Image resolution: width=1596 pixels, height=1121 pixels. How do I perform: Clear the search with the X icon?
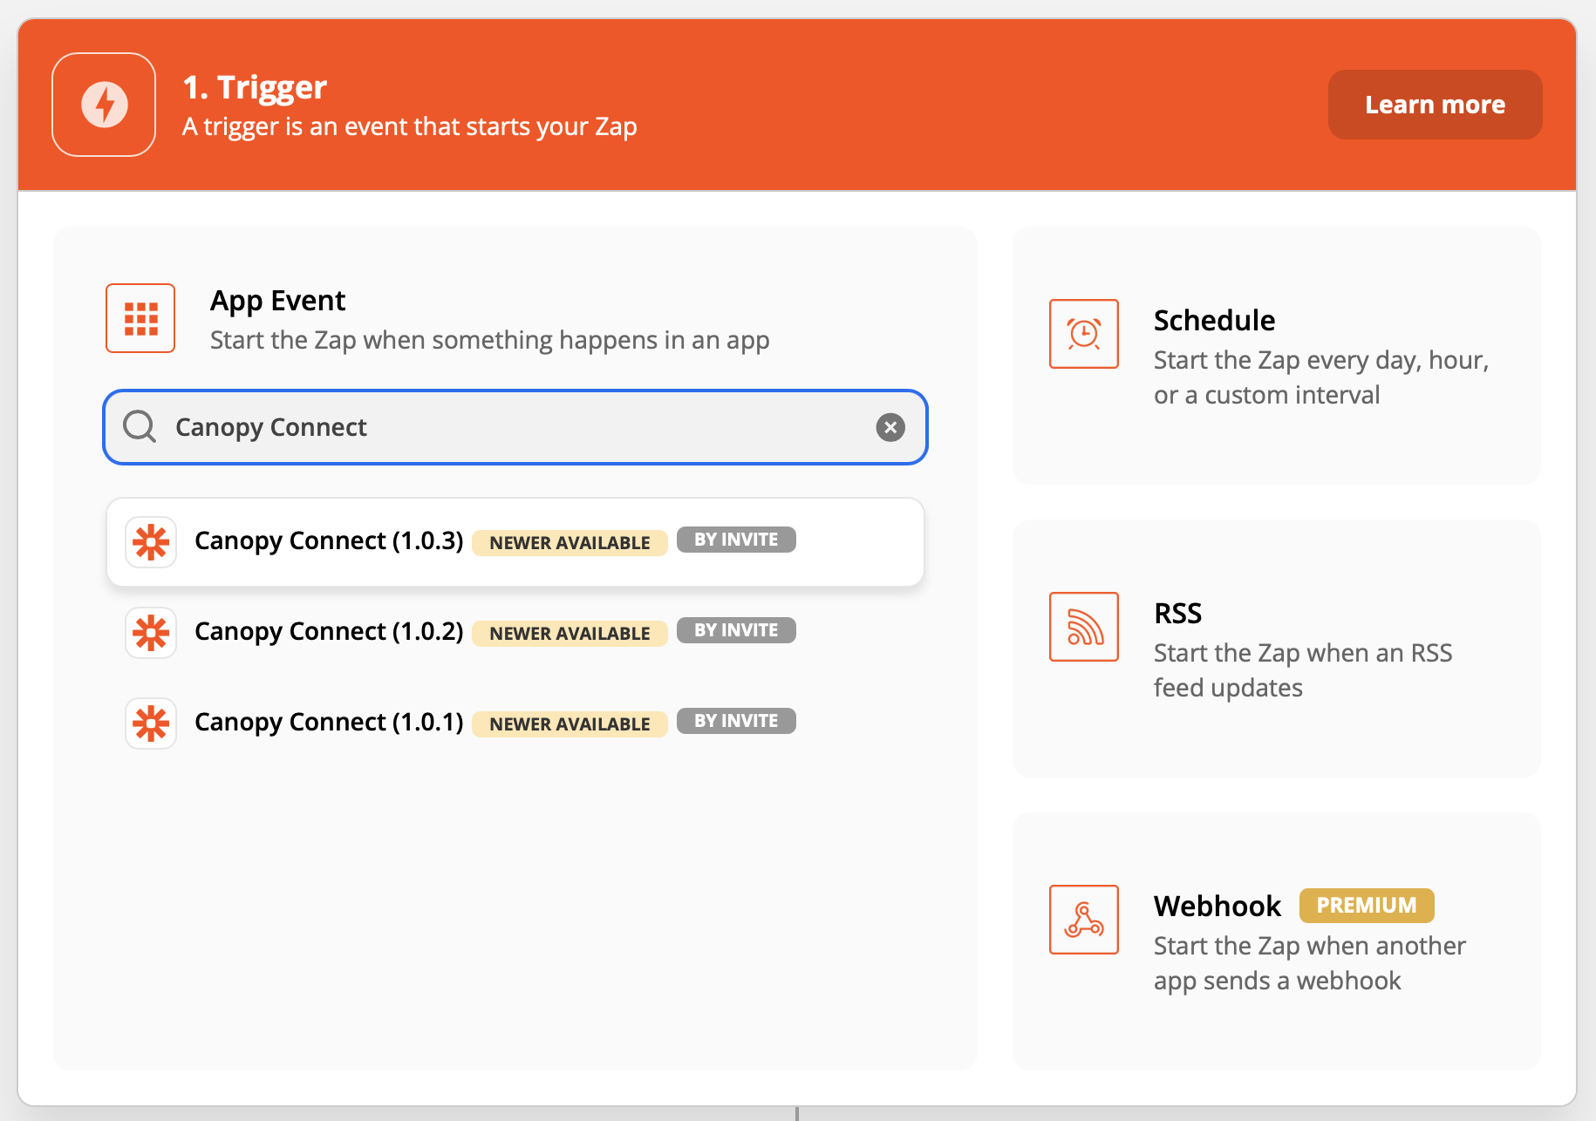pyautogui.click(x=890, y=427)
